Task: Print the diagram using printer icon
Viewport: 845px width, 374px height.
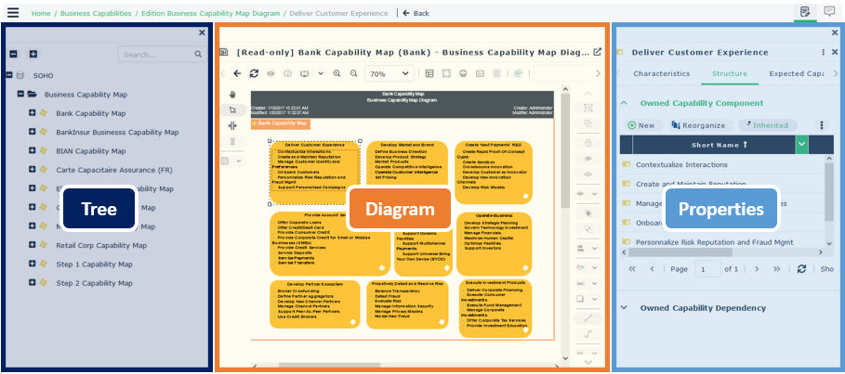Action: coord(463,73)
